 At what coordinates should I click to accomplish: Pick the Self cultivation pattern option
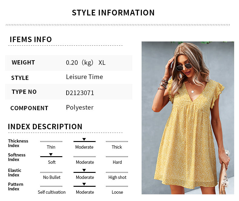(52, 192)
